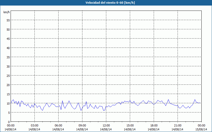The image size is (212, 132).
Task: Click the 18:00 time label on the x-axis
Action: [x=154, y=126]
